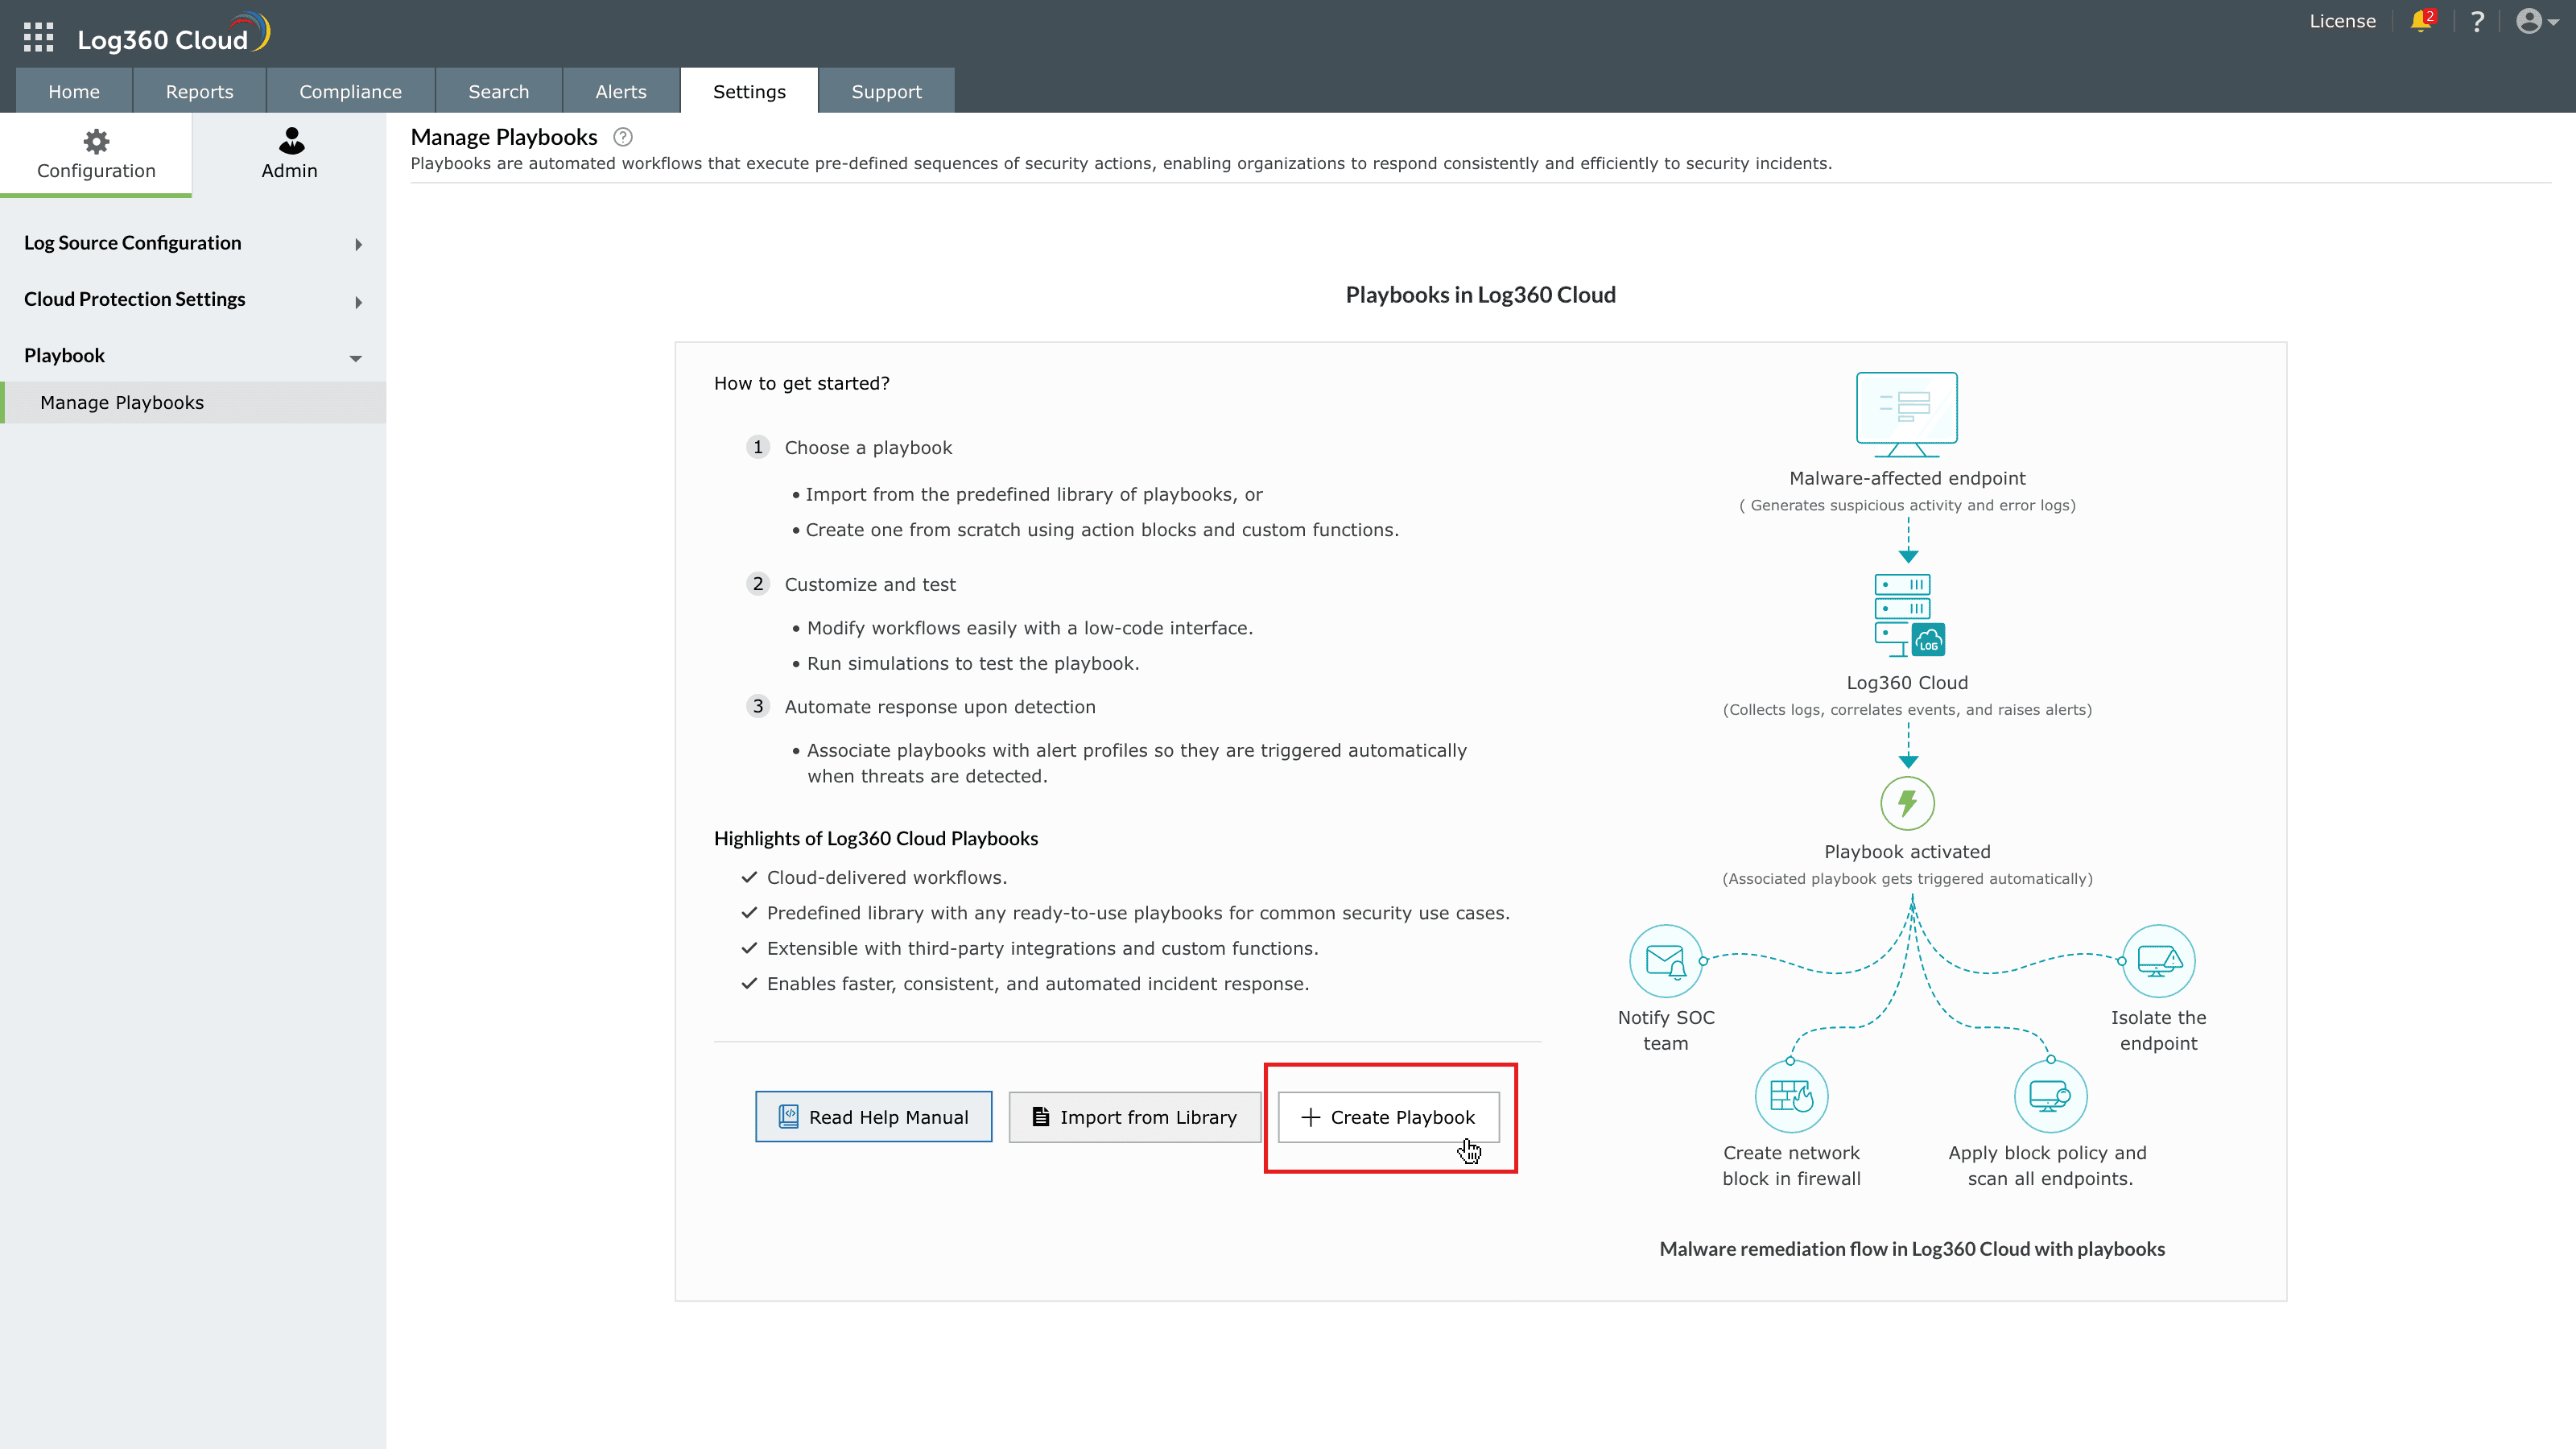
Task: Switch to the Reports tab
Action: (x=199, y=91)
